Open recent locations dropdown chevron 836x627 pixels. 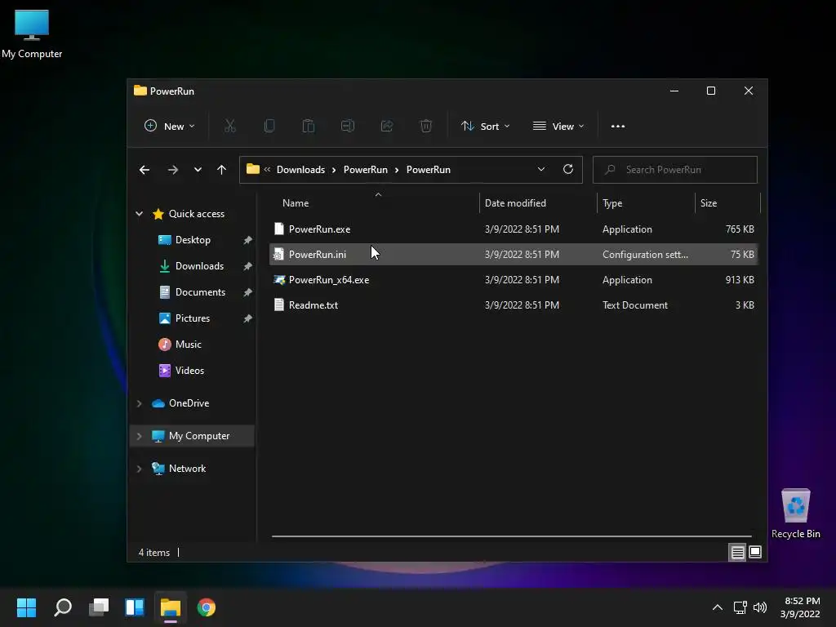pyautogui.click(x=198, y=170)
